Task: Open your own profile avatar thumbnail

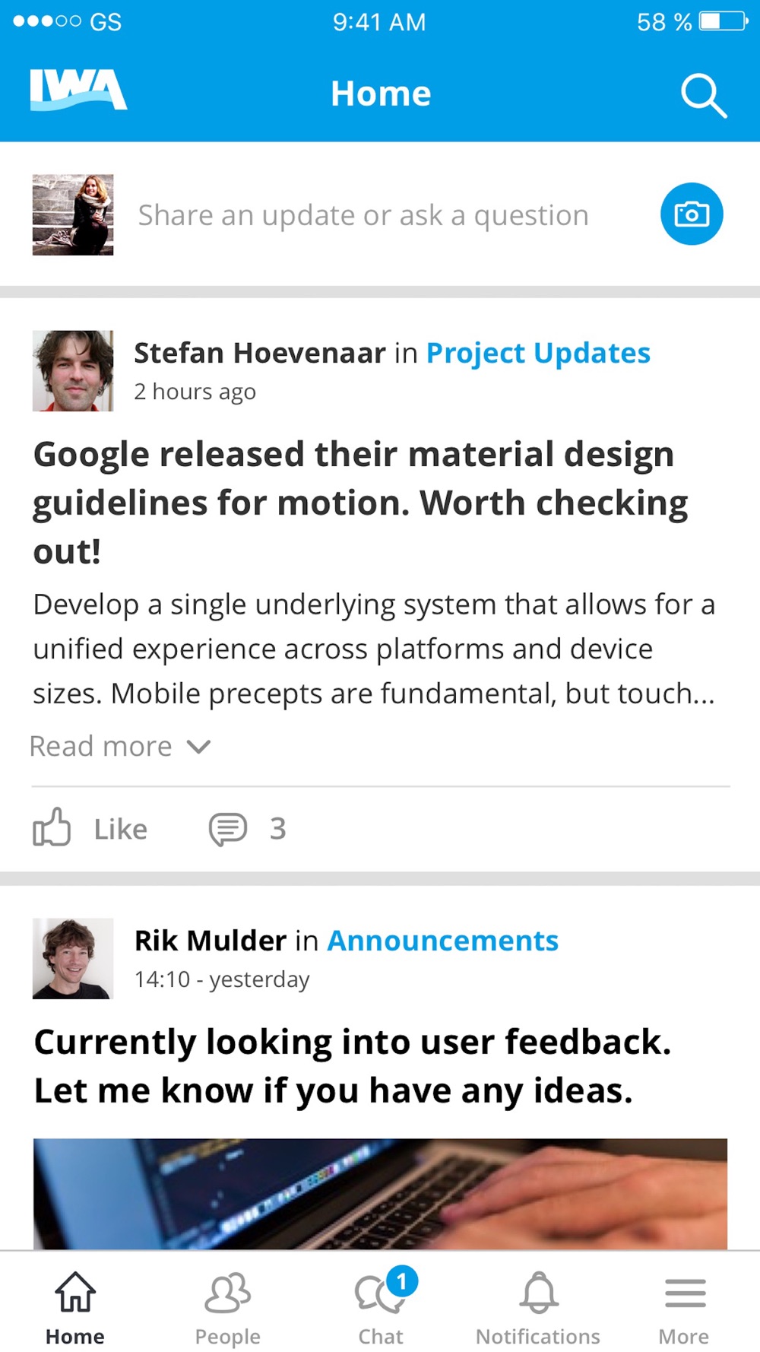Action: click(73, 215)
